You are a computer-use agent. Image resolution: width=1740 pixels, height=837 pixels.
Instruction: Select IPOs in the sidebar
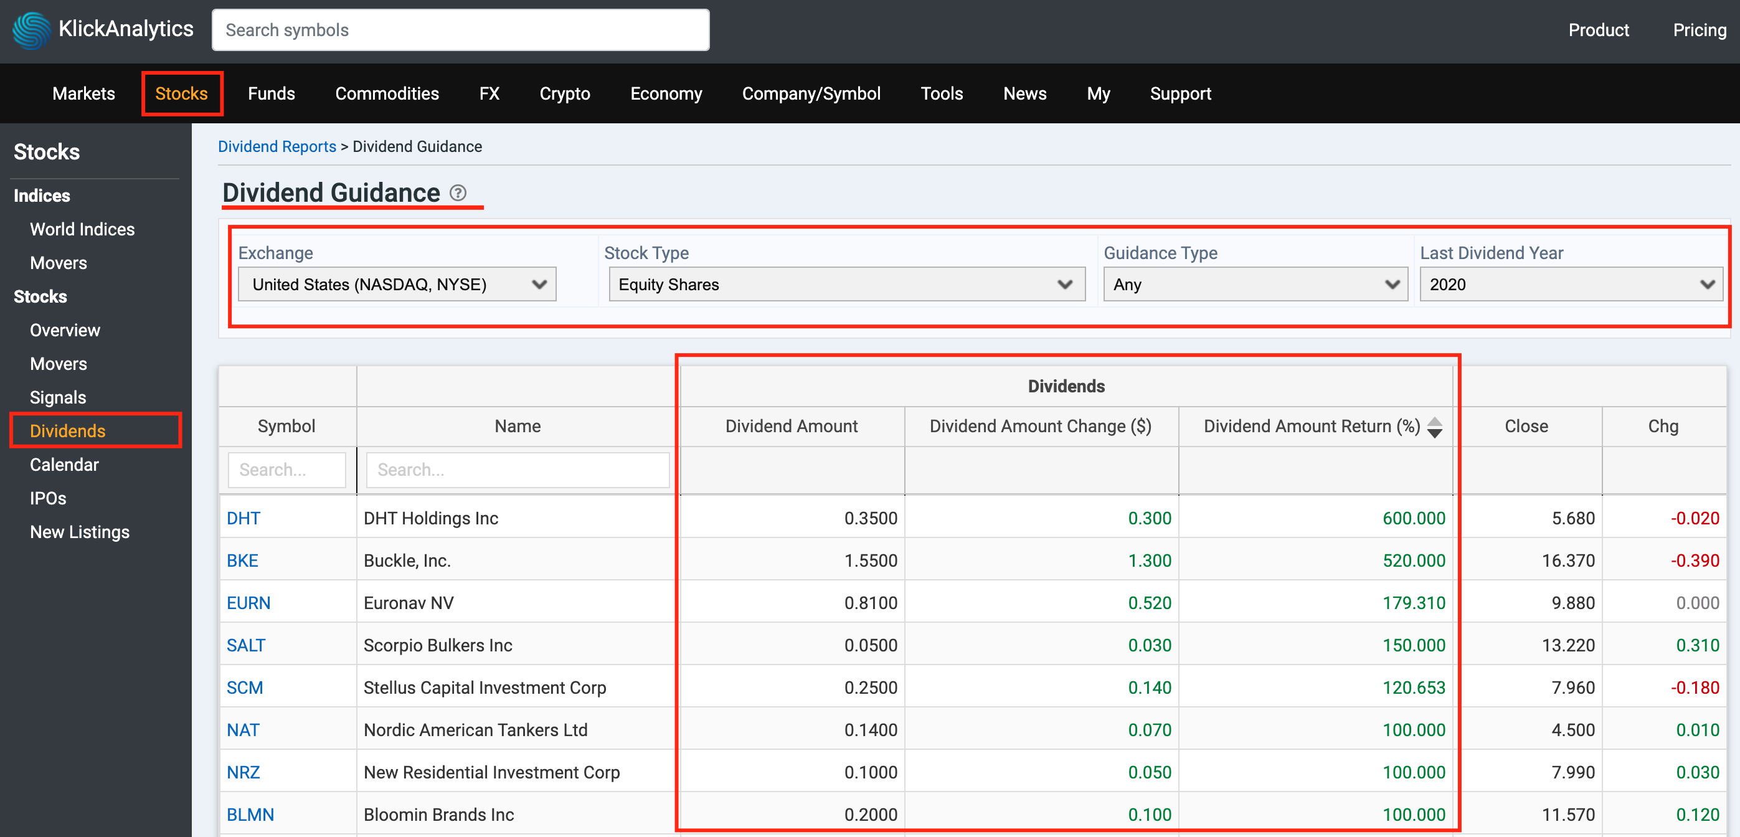click(48, 499)
